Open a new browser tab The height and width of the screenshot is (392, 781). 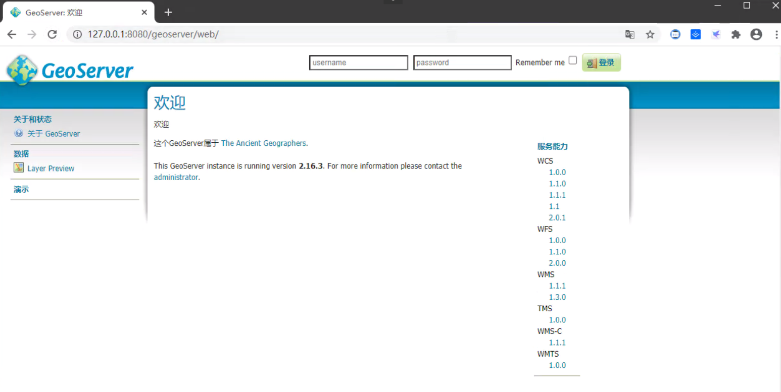tap(168, 12)
